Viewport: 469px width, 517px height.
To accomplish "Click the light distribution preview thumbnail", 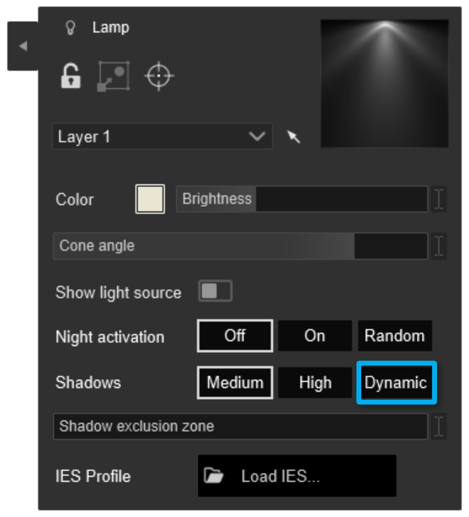I will (x=384, y=82).
